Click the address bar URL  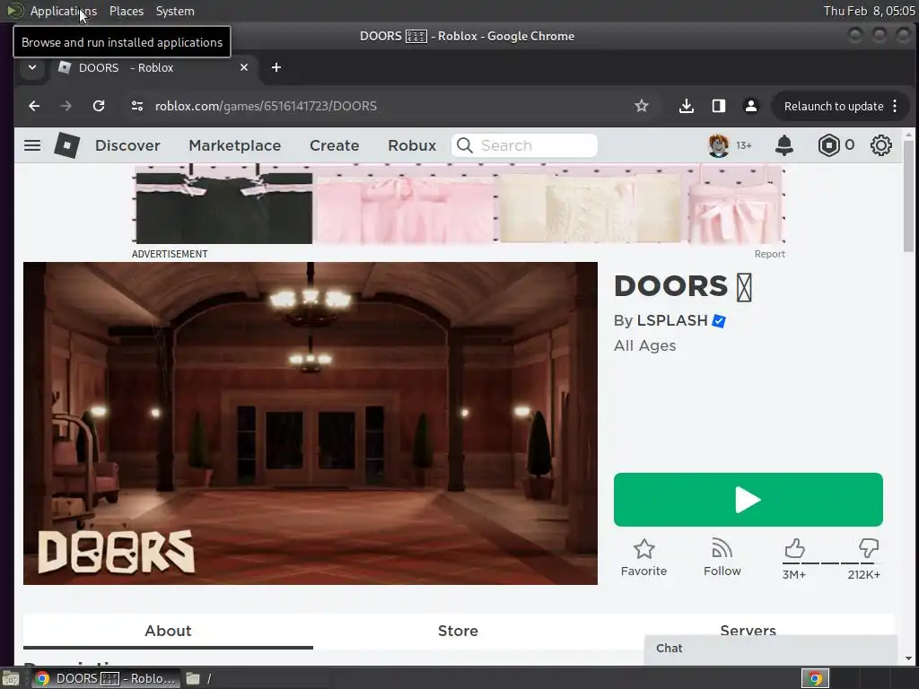click(x=266, y=106)
